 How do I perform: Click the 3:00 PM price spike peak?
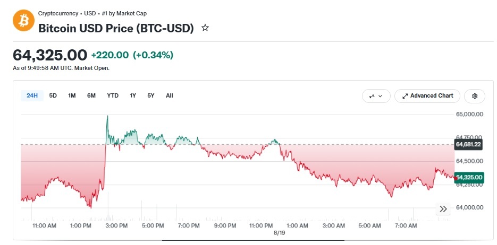(x=107, y=116)
